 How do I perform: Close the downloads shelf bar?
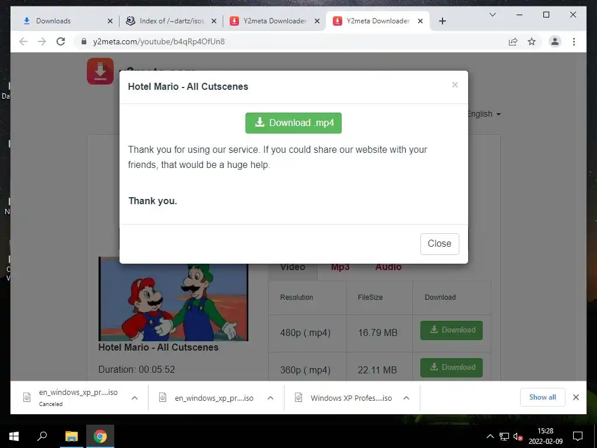pos(576,397)
